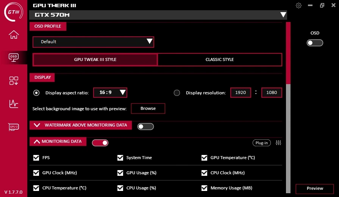Click the OSD PROFILE section label

click(x=48, y=26)
